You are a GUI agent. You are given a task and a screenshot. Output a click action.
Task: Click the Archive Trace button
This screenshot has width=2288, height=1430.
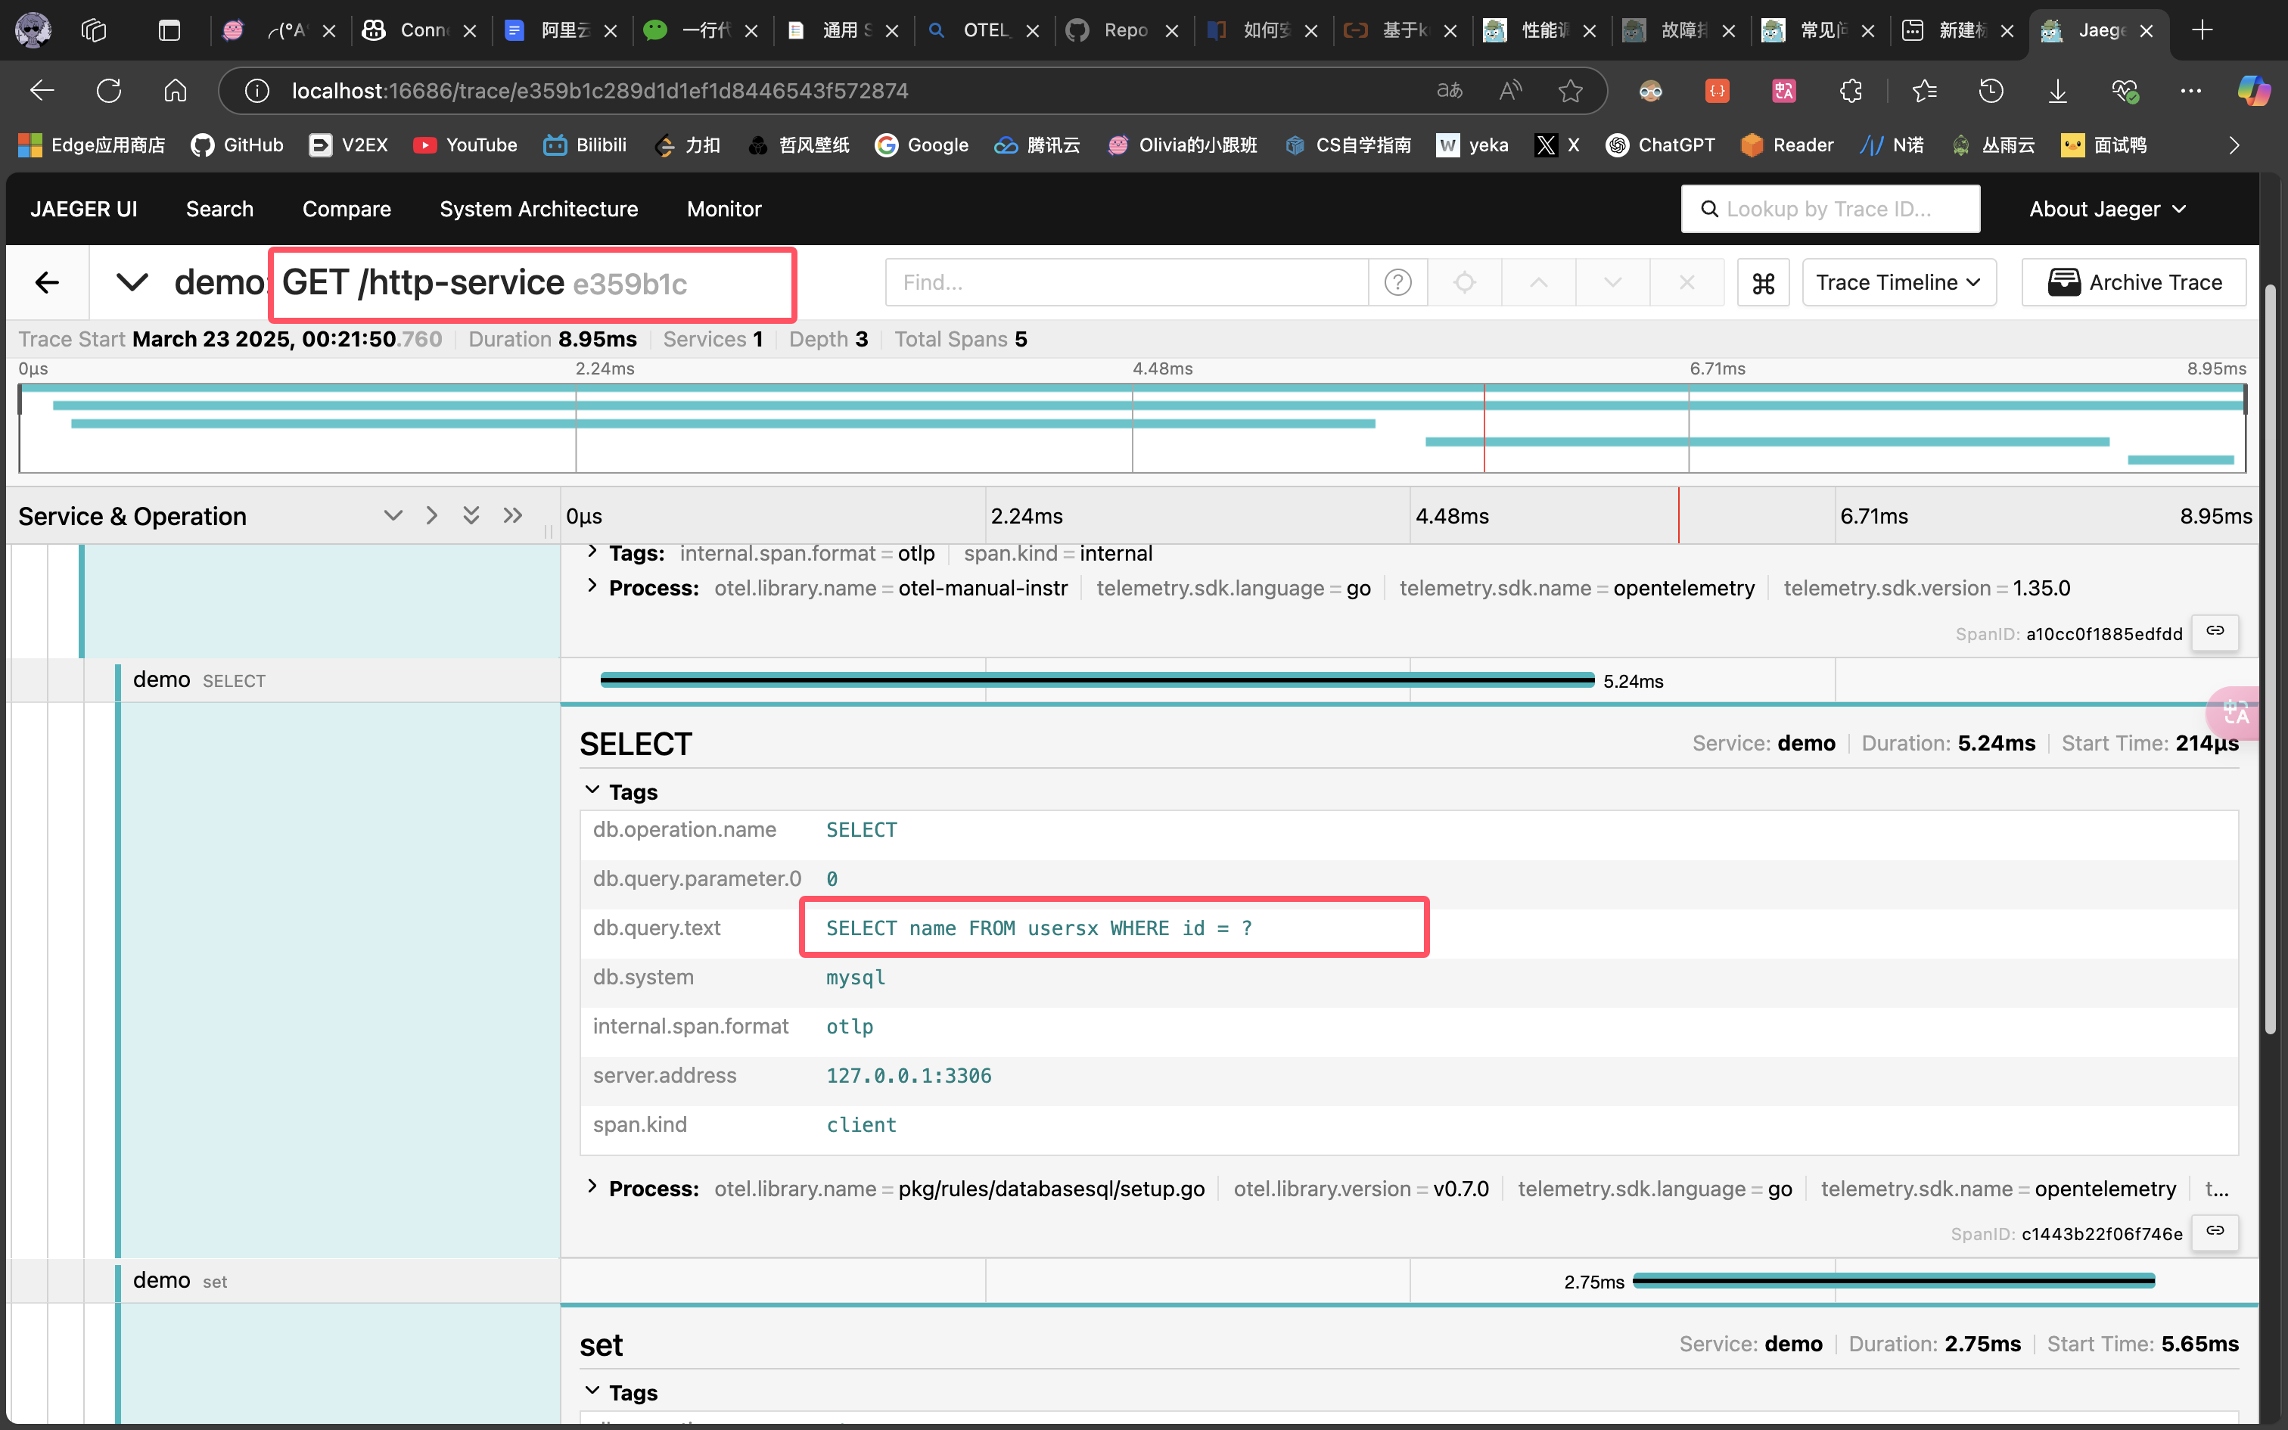tap(2134, 283)
